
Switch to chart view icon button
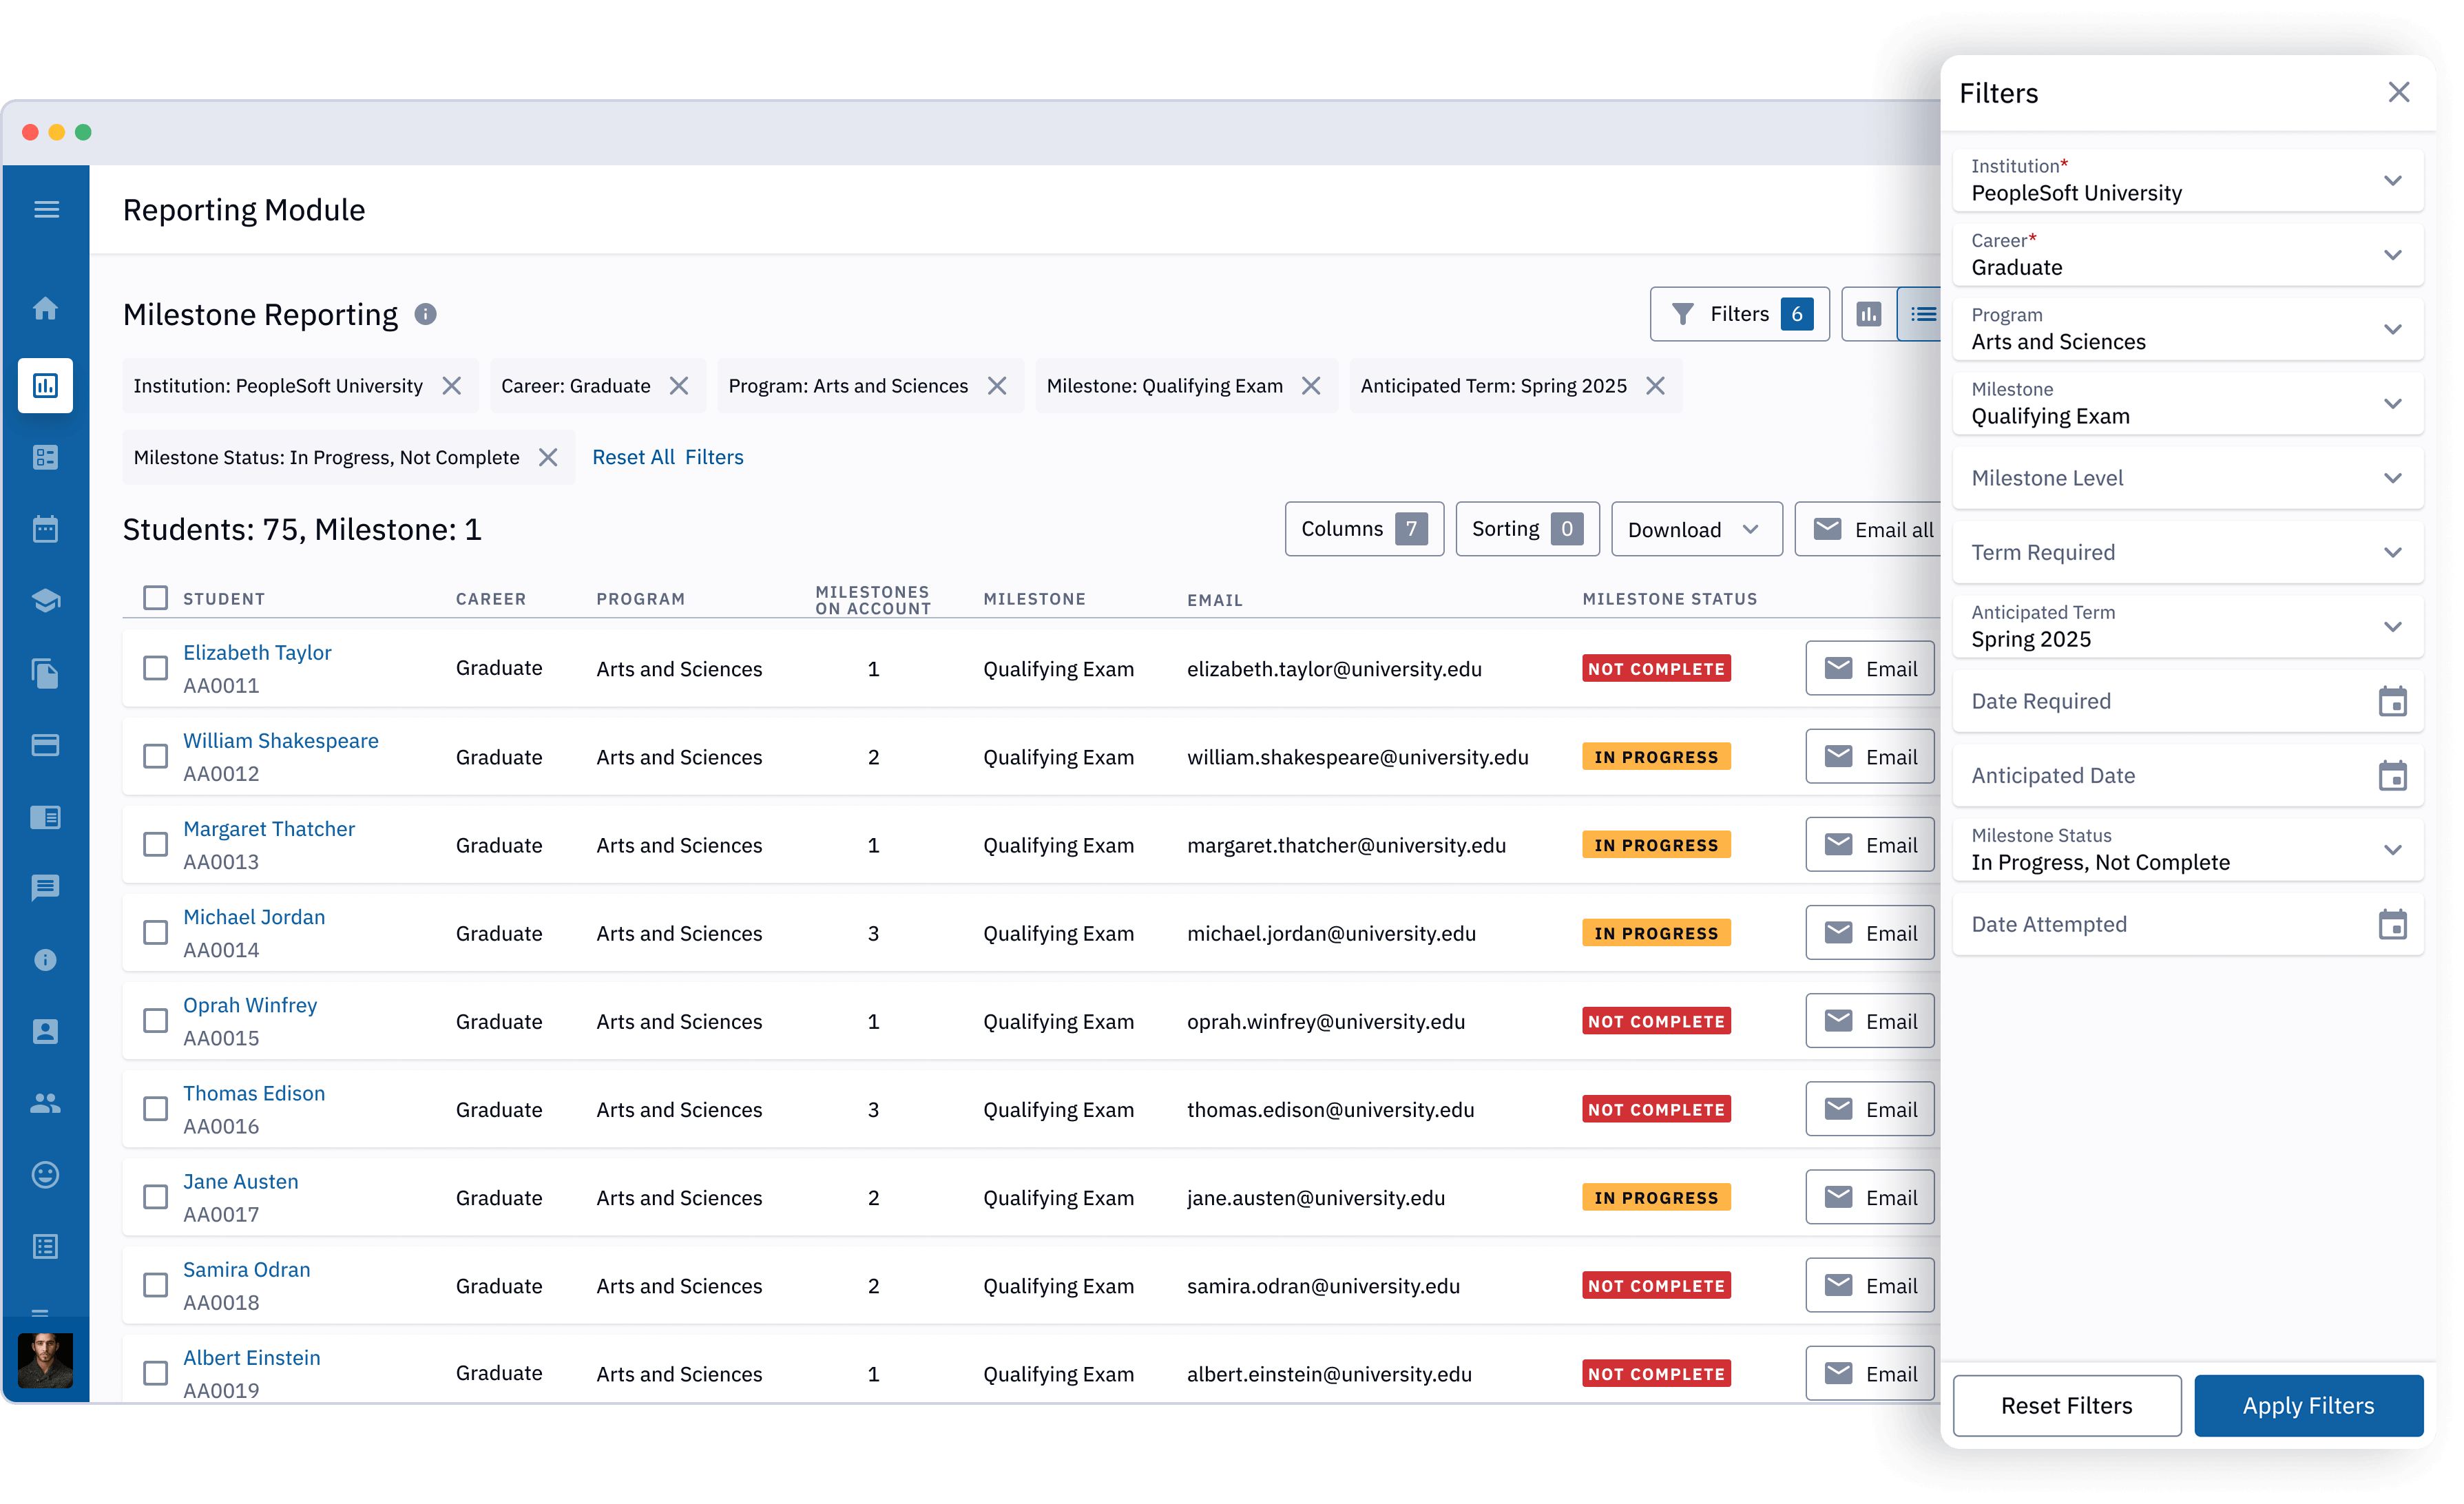click(x=1868, y=314)
